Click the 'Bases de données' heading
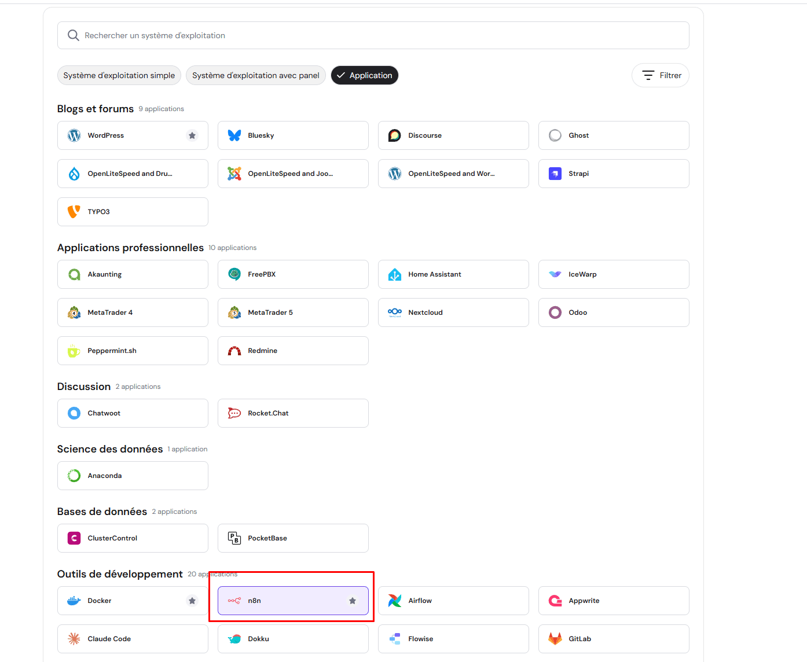The image size is (807, 662). (x=102, y=512)
